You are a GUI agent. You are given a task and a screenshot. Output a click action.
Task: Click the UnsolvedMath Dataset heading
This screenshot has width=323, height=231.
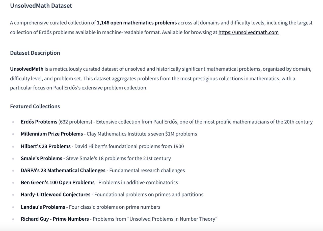[41, 6]
